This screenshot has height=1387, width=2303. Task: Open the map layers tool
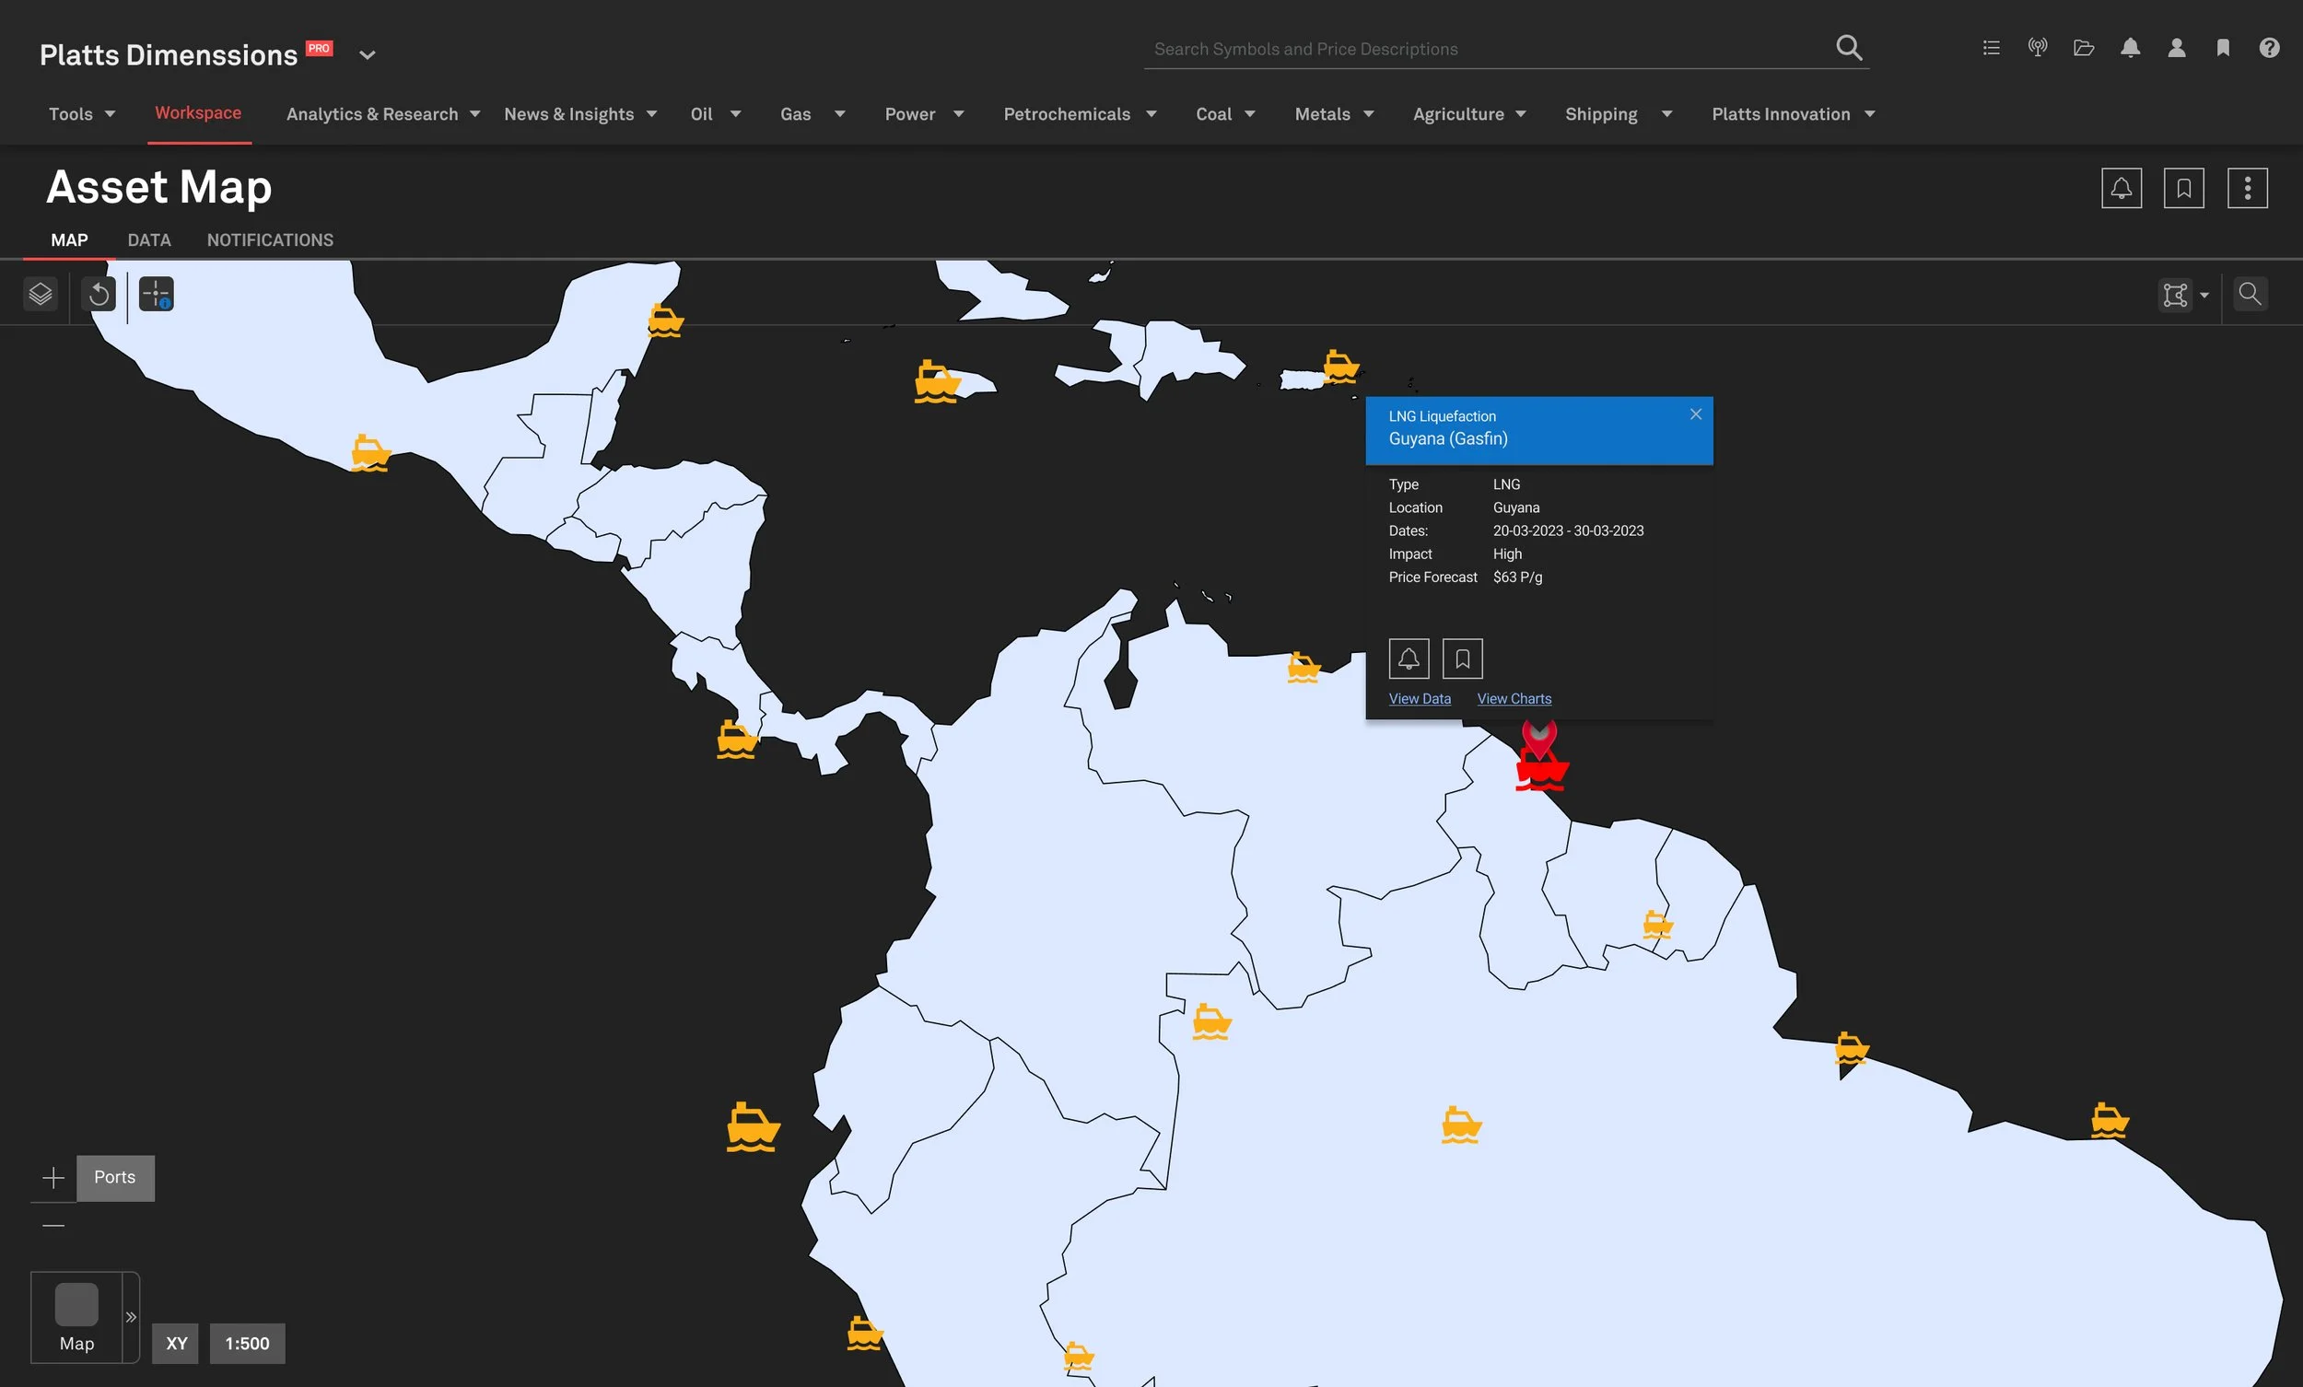[x=41, y=295]
